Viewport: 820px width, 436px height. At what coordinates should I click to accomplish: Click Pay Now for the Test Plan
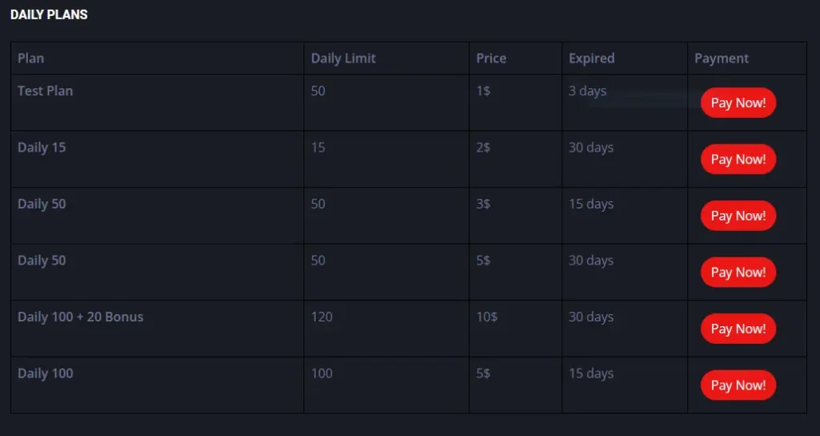point(738,103)
